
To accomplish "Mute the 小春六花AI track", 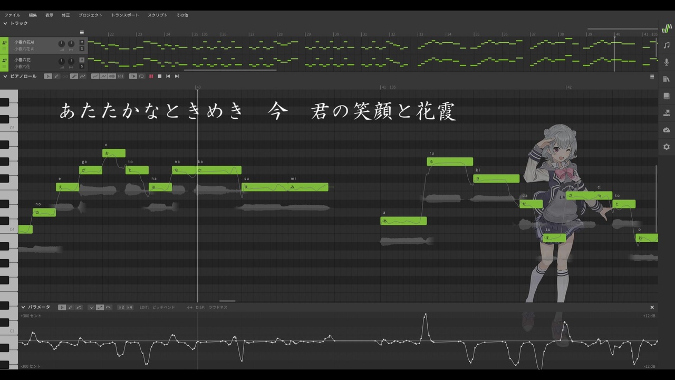I will 82,43.
